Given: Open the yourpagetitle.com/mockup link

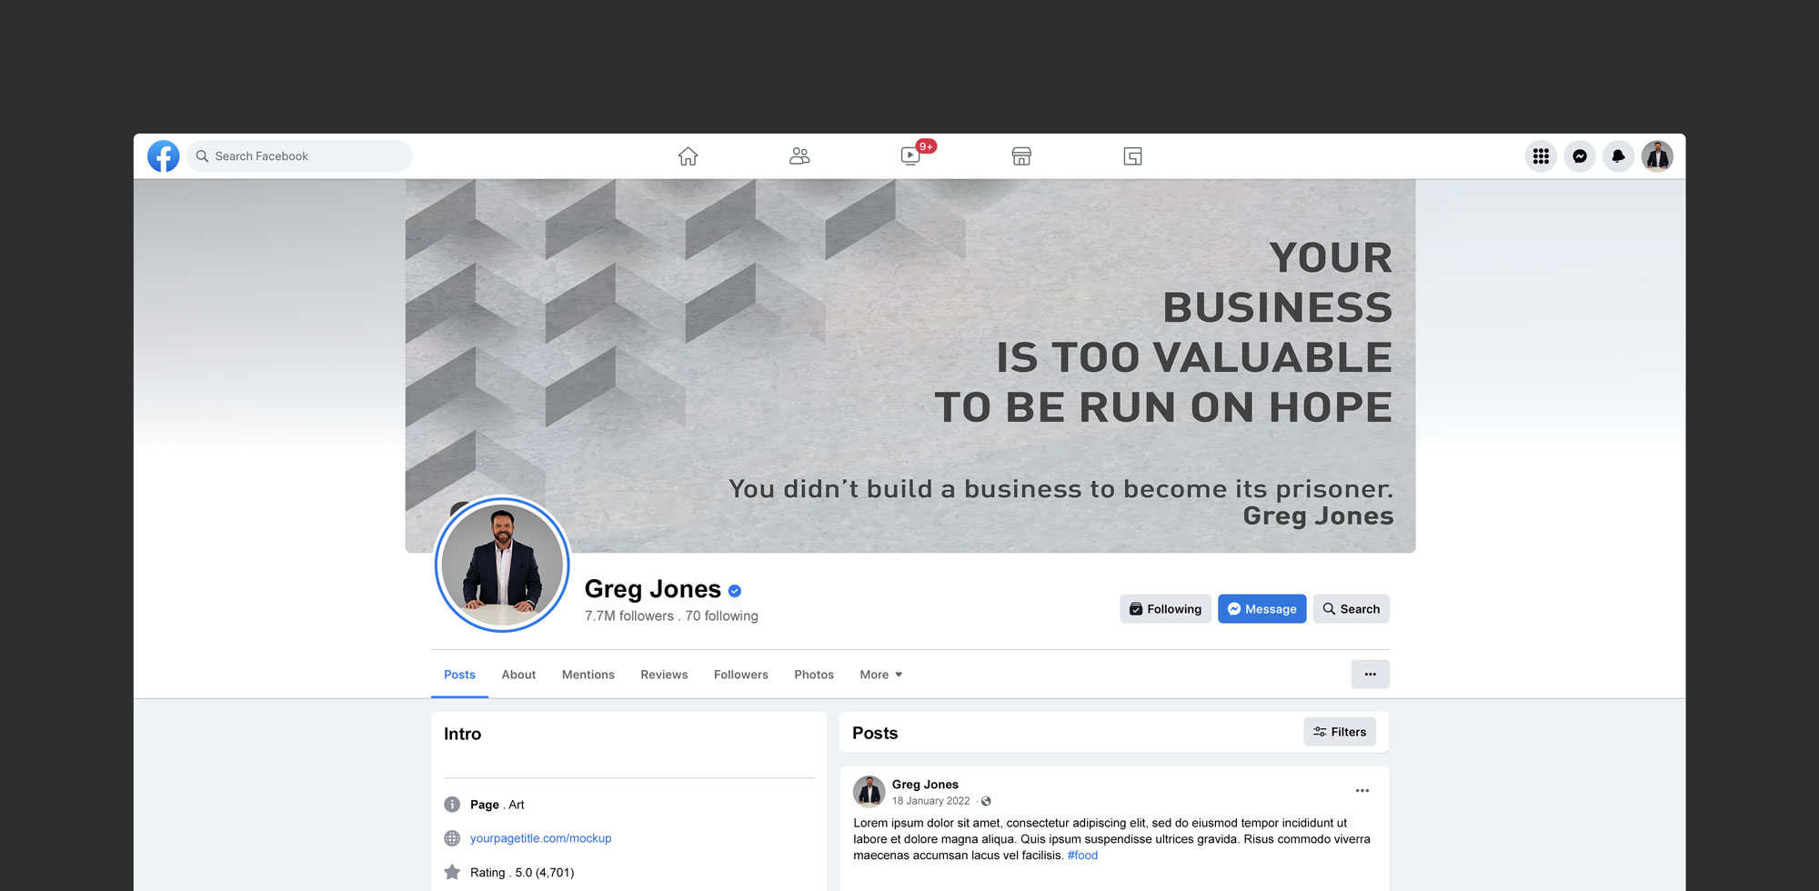Looking at the screenshot, I should (541, 837).
